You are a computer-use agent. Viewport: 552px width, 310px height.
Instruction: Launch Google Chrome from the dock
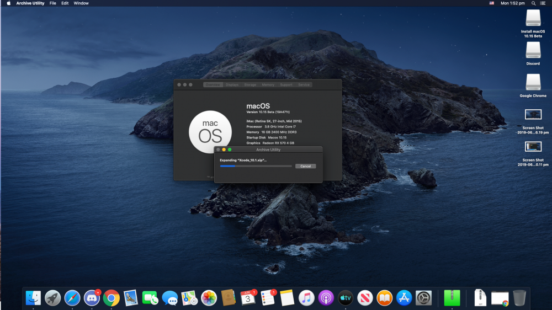pyautogui.click(x=112, y=298)
